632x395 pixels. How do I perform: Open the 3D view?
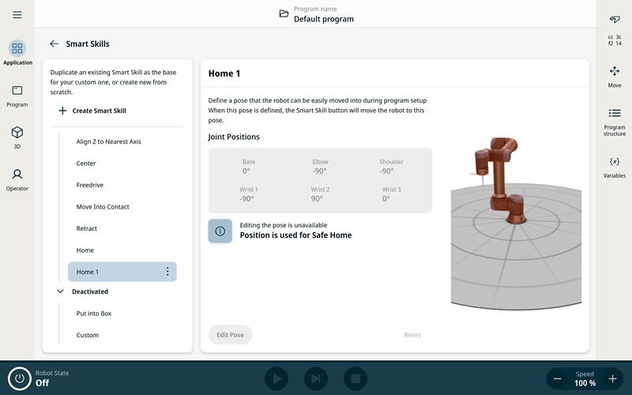click(x=17, y=137)
